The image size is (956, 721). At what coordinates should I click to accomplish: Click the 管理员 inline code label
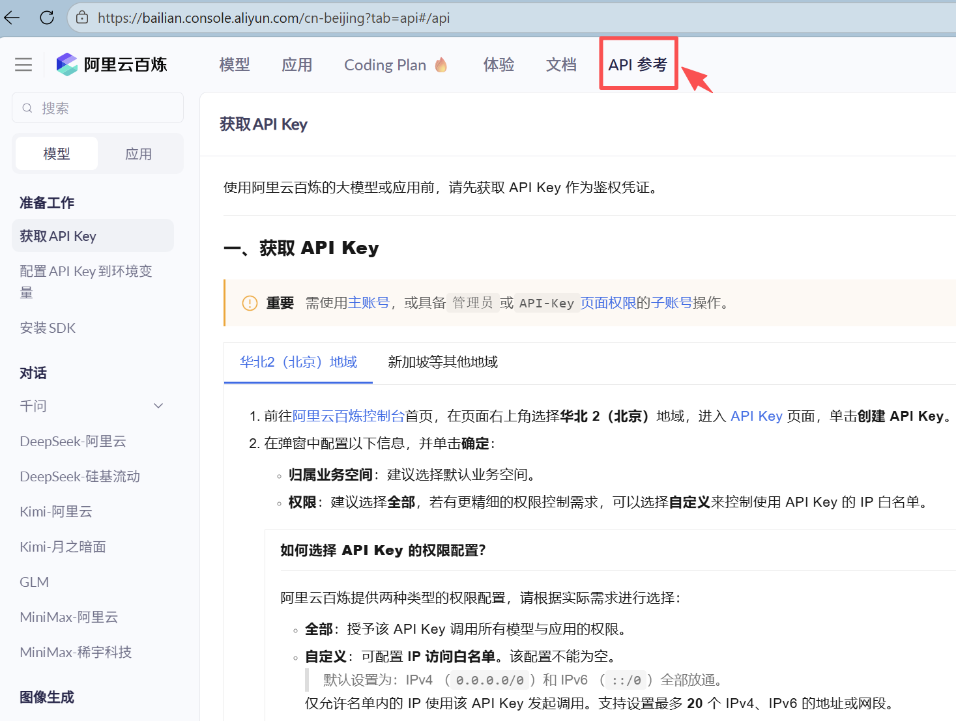[472, 303]
